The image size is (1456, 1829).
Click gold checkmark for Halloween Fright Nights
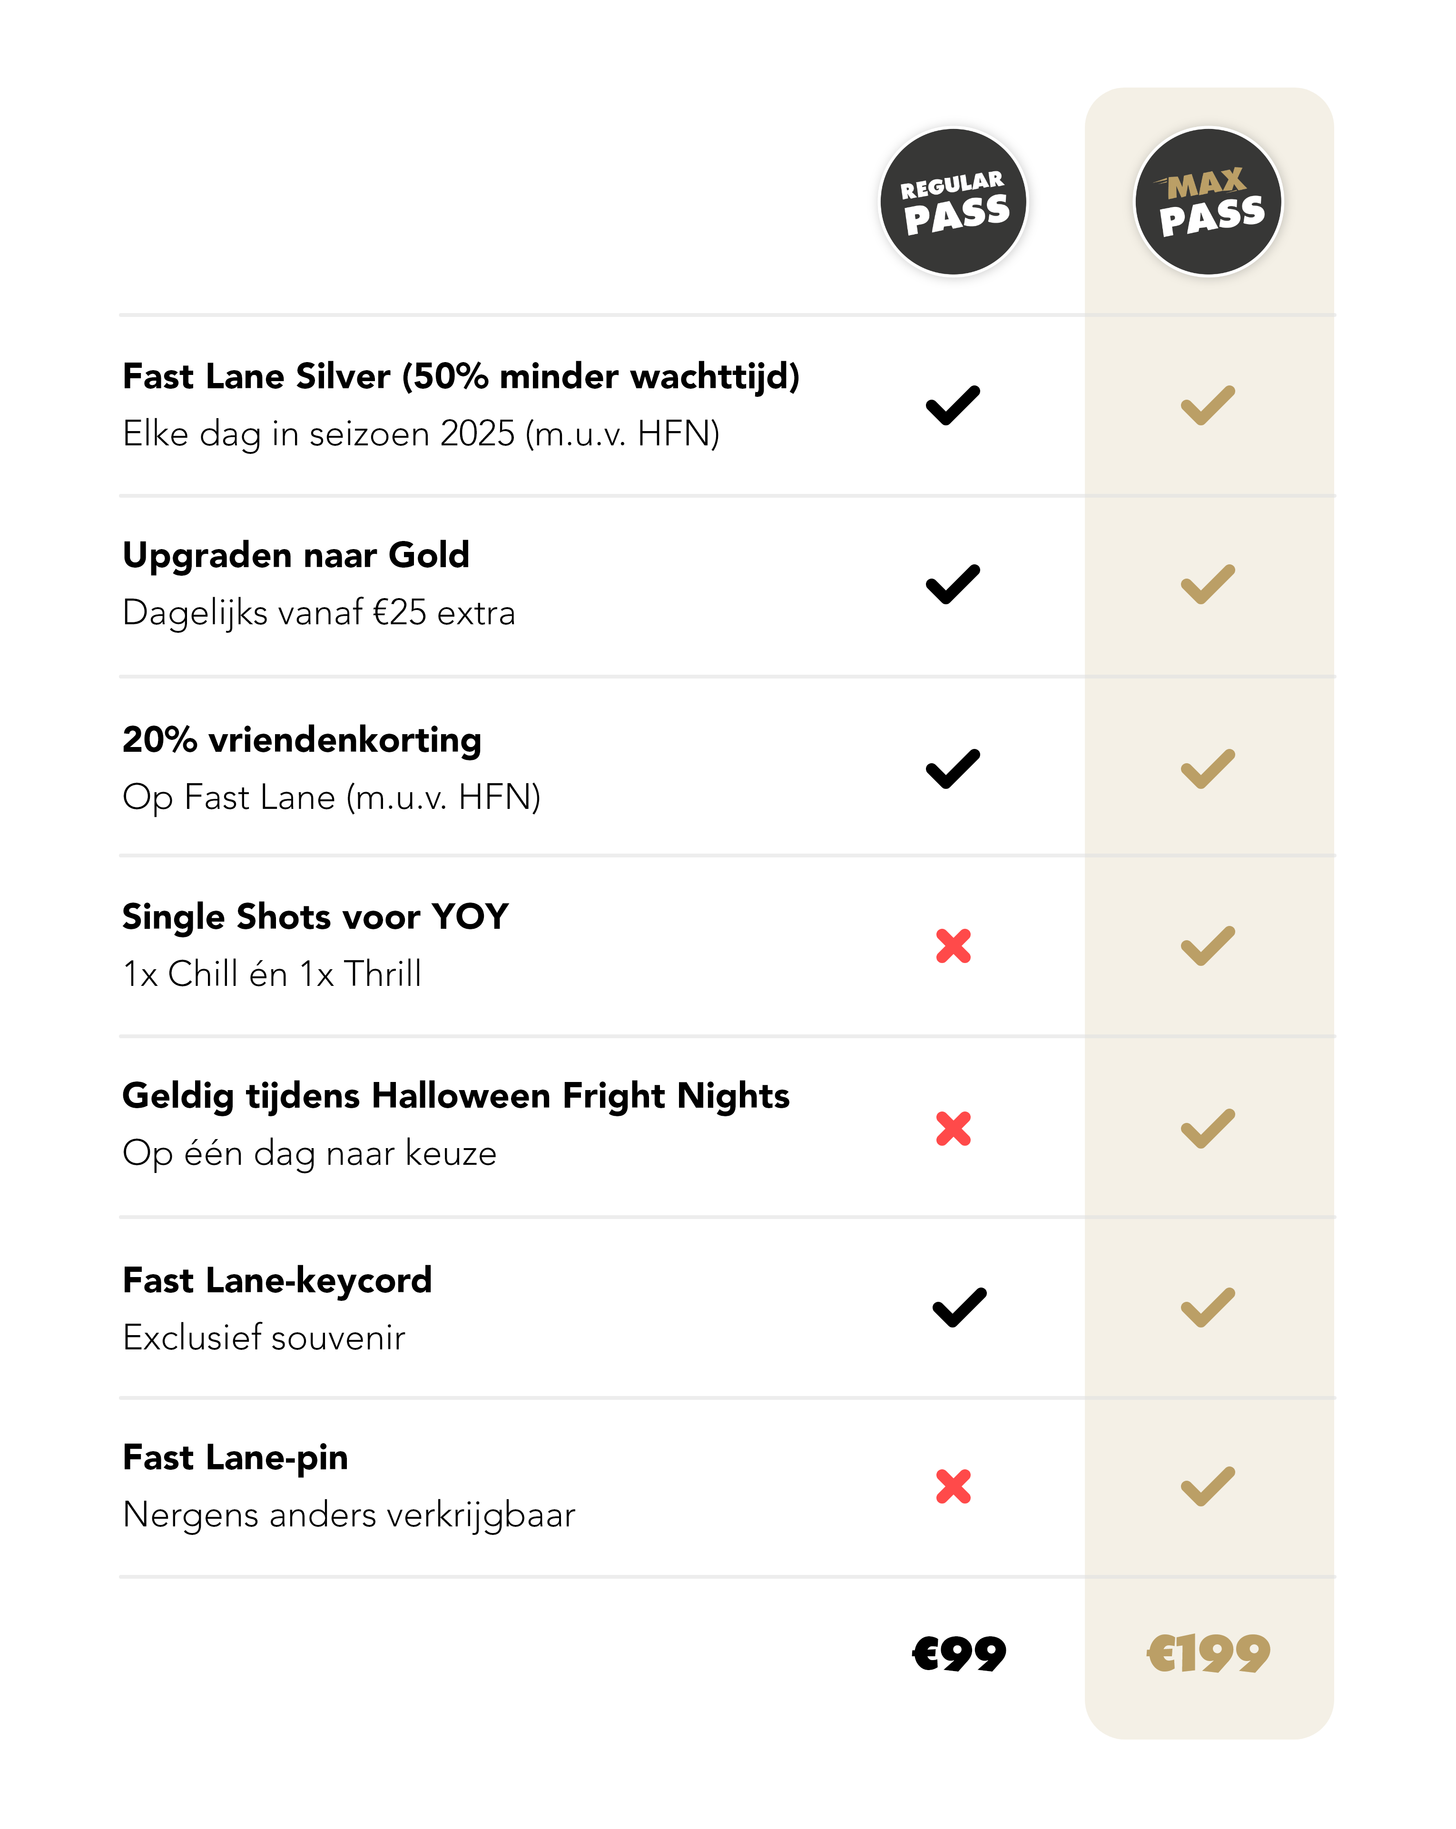coord(1208,1128)
